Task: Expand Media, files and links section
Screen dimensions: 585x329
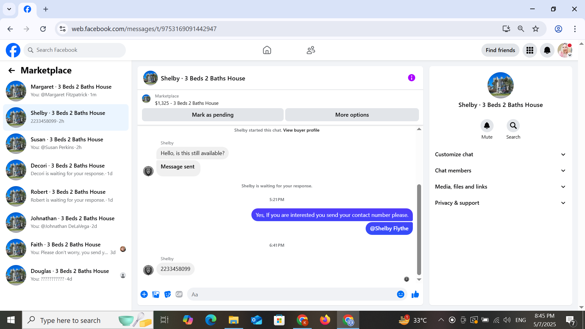Action: [x=500, y=187]
